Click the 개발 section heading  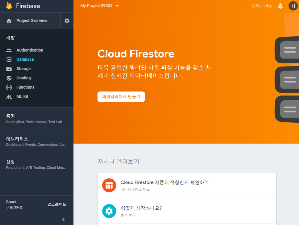pos(10,38)
